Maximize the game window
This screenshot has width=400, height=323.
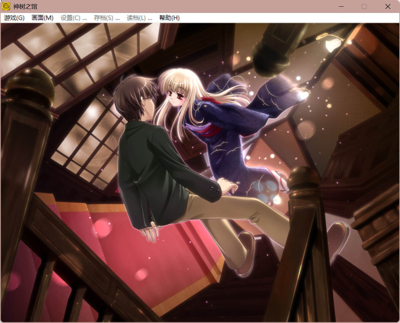pyautogui.click(x=364, y=6)
